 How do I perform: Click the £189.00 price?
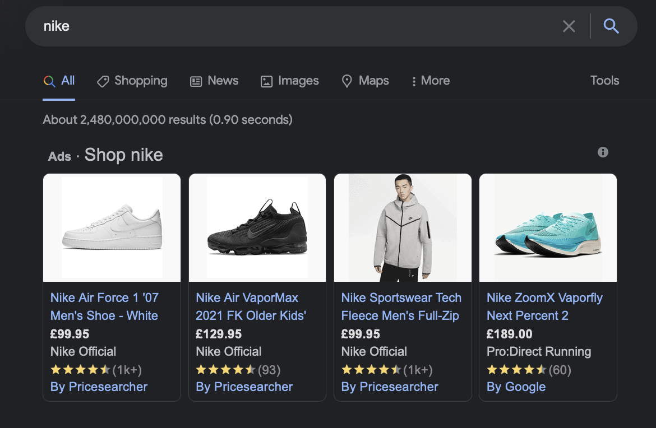[x=509, y=334]
